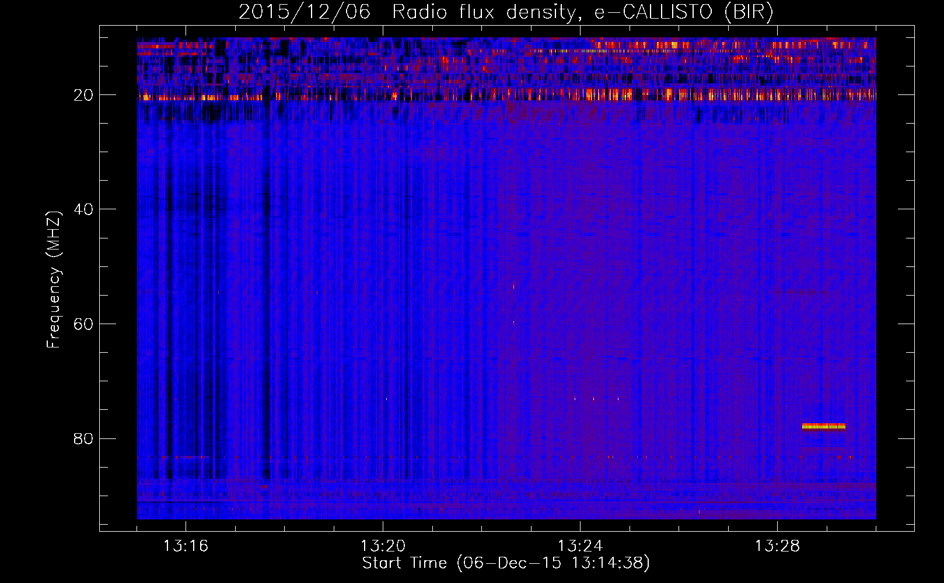Viewport: 944px width, 583px height.
Task: Click the 13:28 time tick label
Action: point(777,546)
